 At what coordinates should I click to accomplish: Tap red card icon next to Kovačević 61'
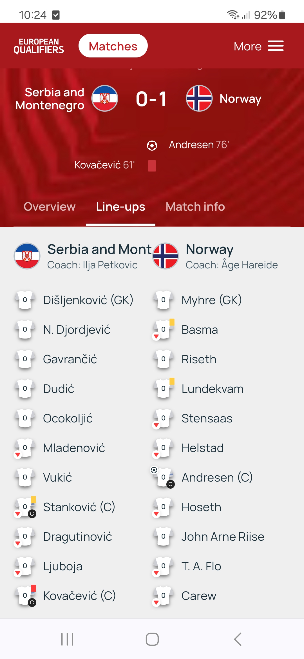point(152,166)
